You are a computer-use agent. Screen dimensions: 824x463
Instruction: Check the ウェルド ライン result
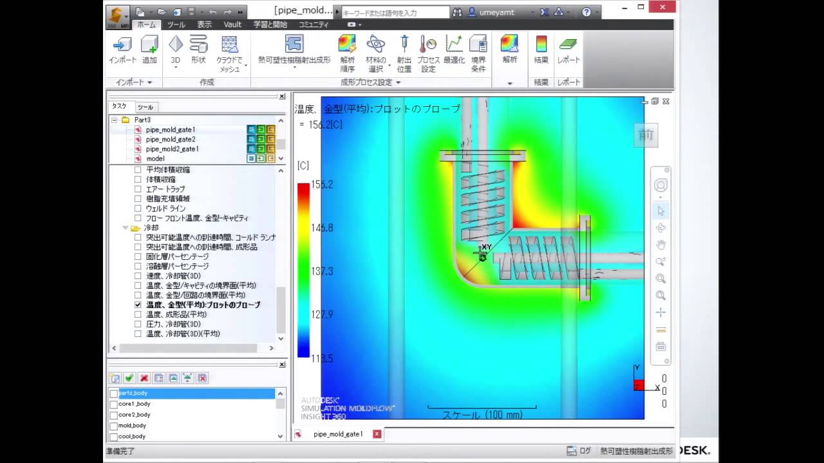tap(138, 208)
